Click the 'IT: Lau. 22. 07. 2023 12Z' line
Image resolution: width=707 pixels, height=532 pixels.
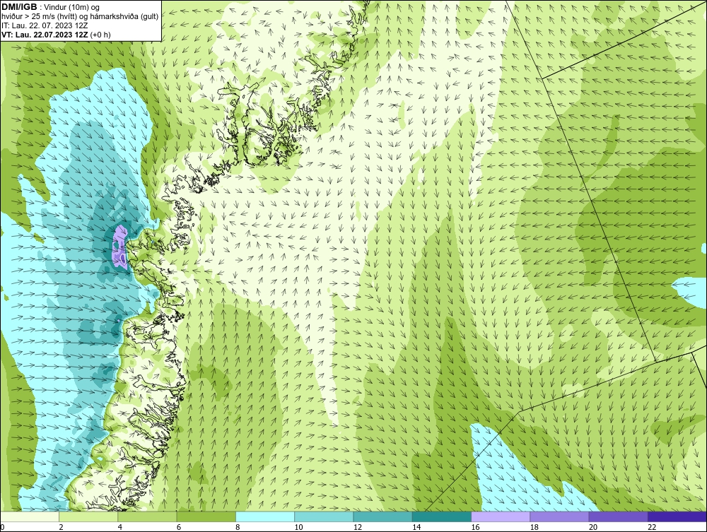coord(45,25)
